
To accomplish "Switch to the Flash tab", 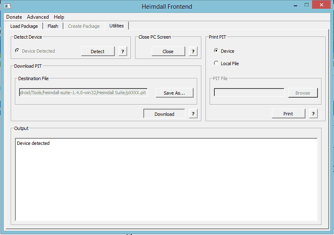I will [x=53, y=26].
